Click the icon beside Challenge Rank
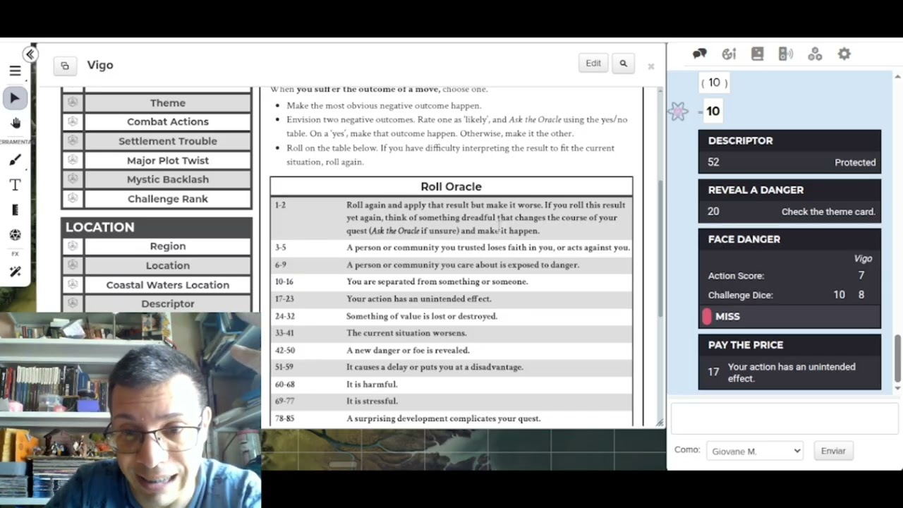Image resolution: width=903 pixels, height=508 pixels. click(73, 199)
